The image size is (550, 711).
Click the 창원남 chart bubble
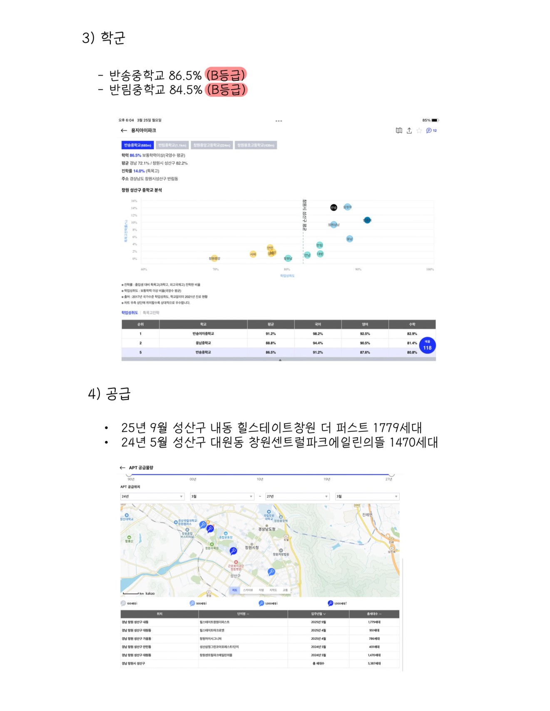pyautogui.click(x=288, y=258)
